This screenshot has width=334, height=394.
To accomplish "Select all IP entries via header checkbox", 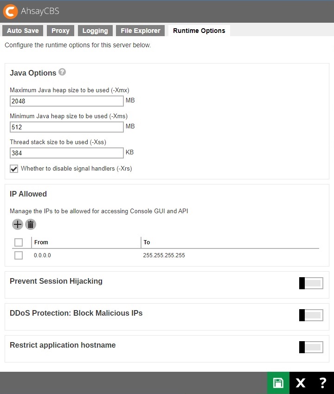I will point(19,242).
